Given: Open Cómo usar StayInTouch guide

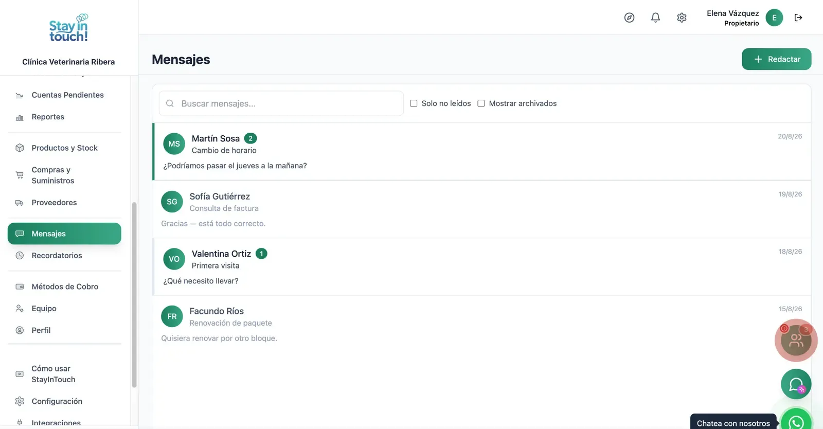Looking at the screenshot, I should tap(64, 374).
